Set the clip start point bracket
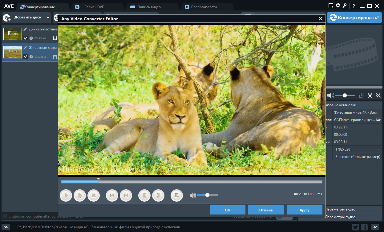Viewport: 384px width, 232px height. [x=144, y=195]
